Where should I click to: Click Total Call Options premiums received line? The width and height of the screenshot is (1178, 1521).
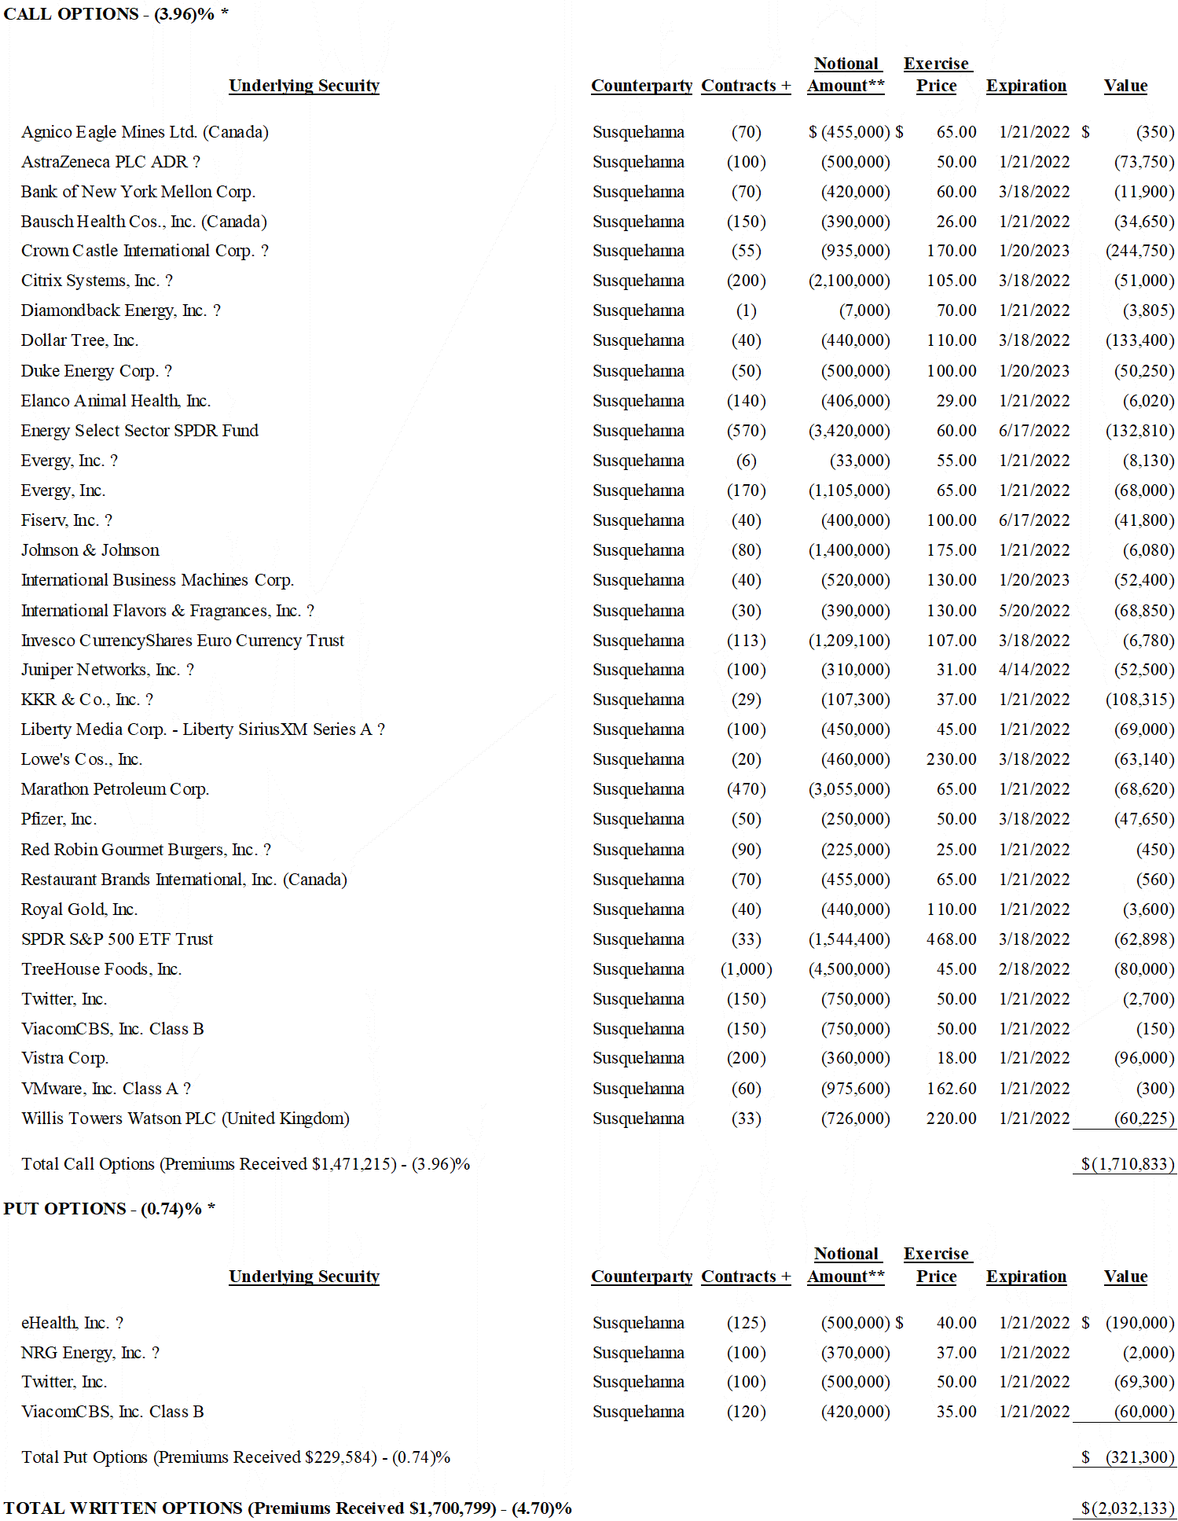point(245,1164)
